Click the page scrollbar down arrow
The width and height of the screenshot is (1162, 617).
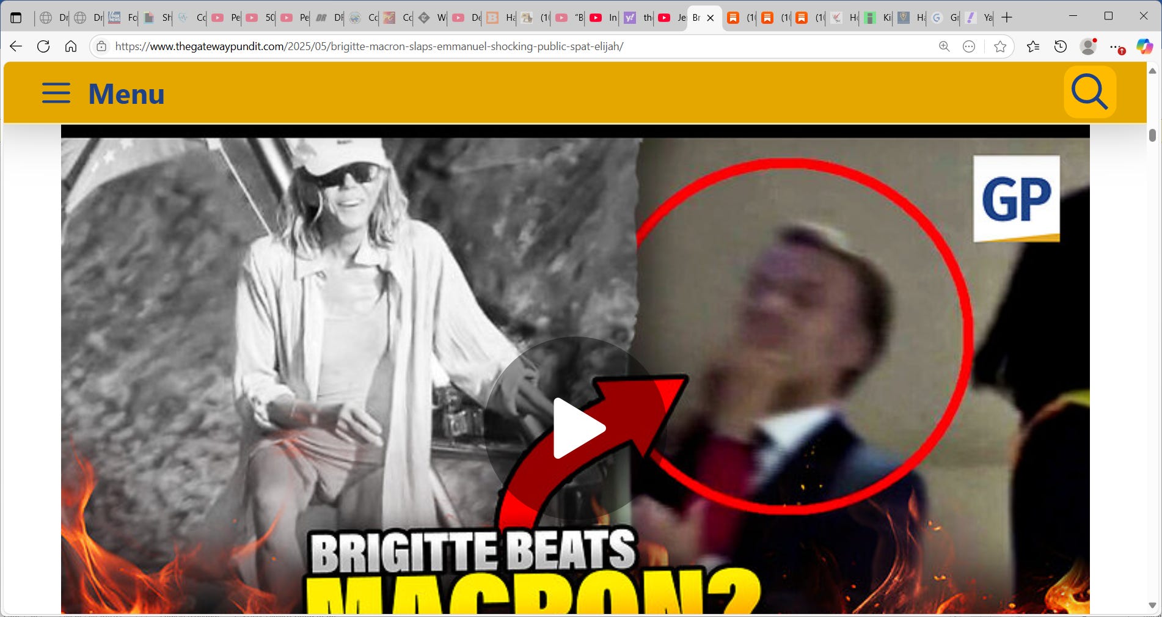click(x=1152, y=605)
